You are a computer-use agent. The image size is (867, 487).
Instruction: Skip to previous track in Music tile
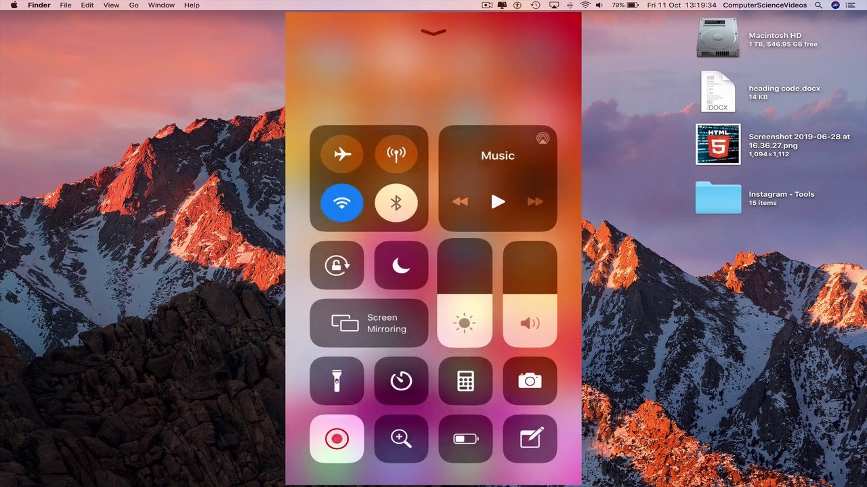click(x=460, y=202)
